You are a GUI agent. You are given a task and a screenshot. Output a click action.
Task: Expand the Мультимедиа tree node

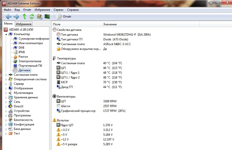pyautogui.click(x=6, y=93)
